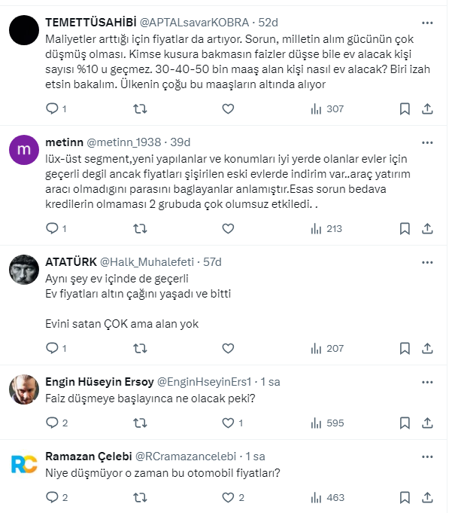Retweet metinn's tweet
This screenshot has height=513, width=452.
point(140,228)
